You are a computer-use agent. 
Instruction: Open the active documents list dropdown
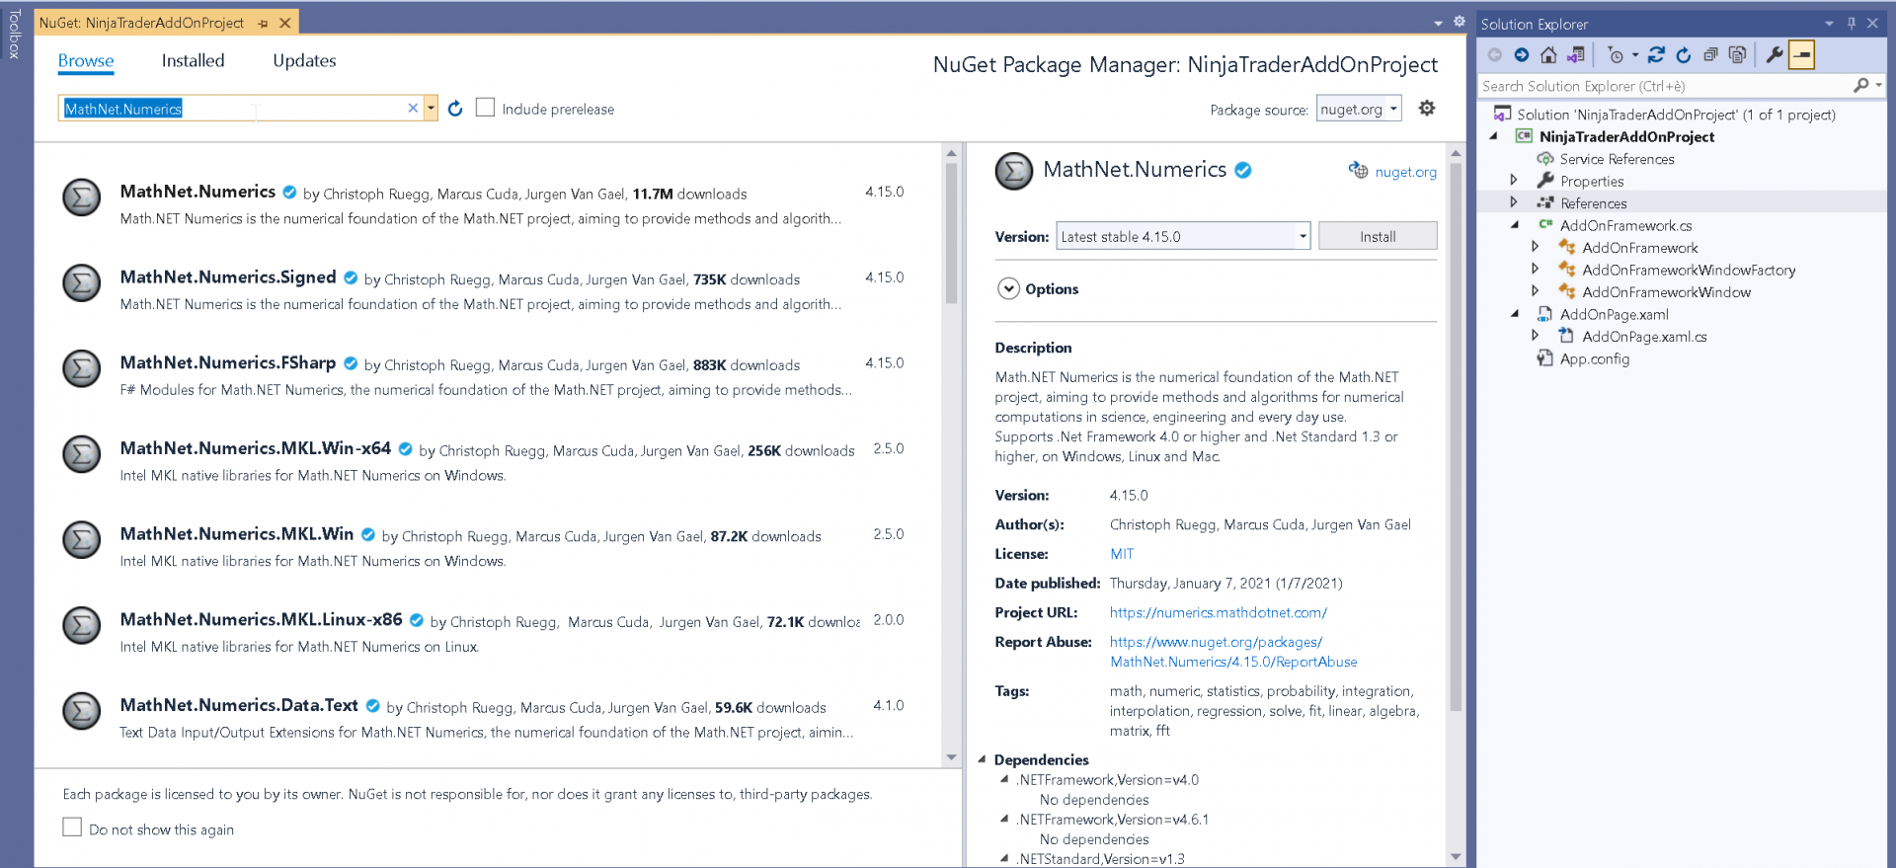(1438, 23)
